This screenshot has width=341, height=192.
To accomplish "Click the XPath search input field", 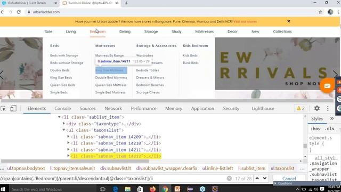I will pyautogui.click(x=112, y=179).
